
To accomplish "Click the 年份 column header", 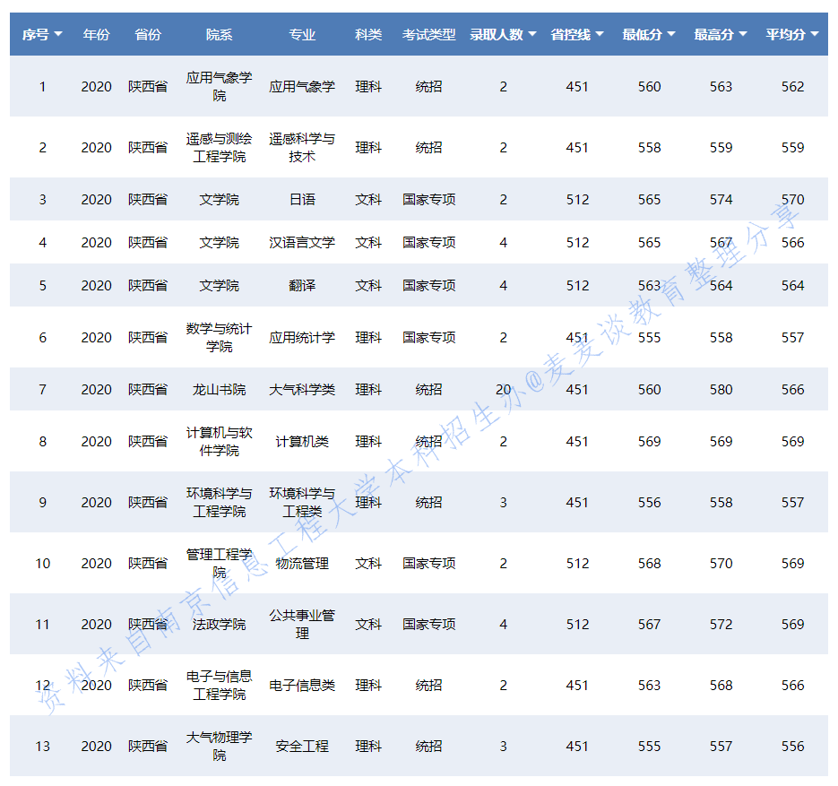I will point(96,33).
